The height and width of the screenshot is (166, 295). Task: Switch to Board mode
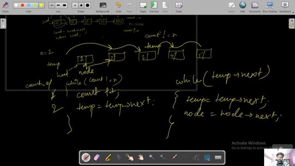231,7
